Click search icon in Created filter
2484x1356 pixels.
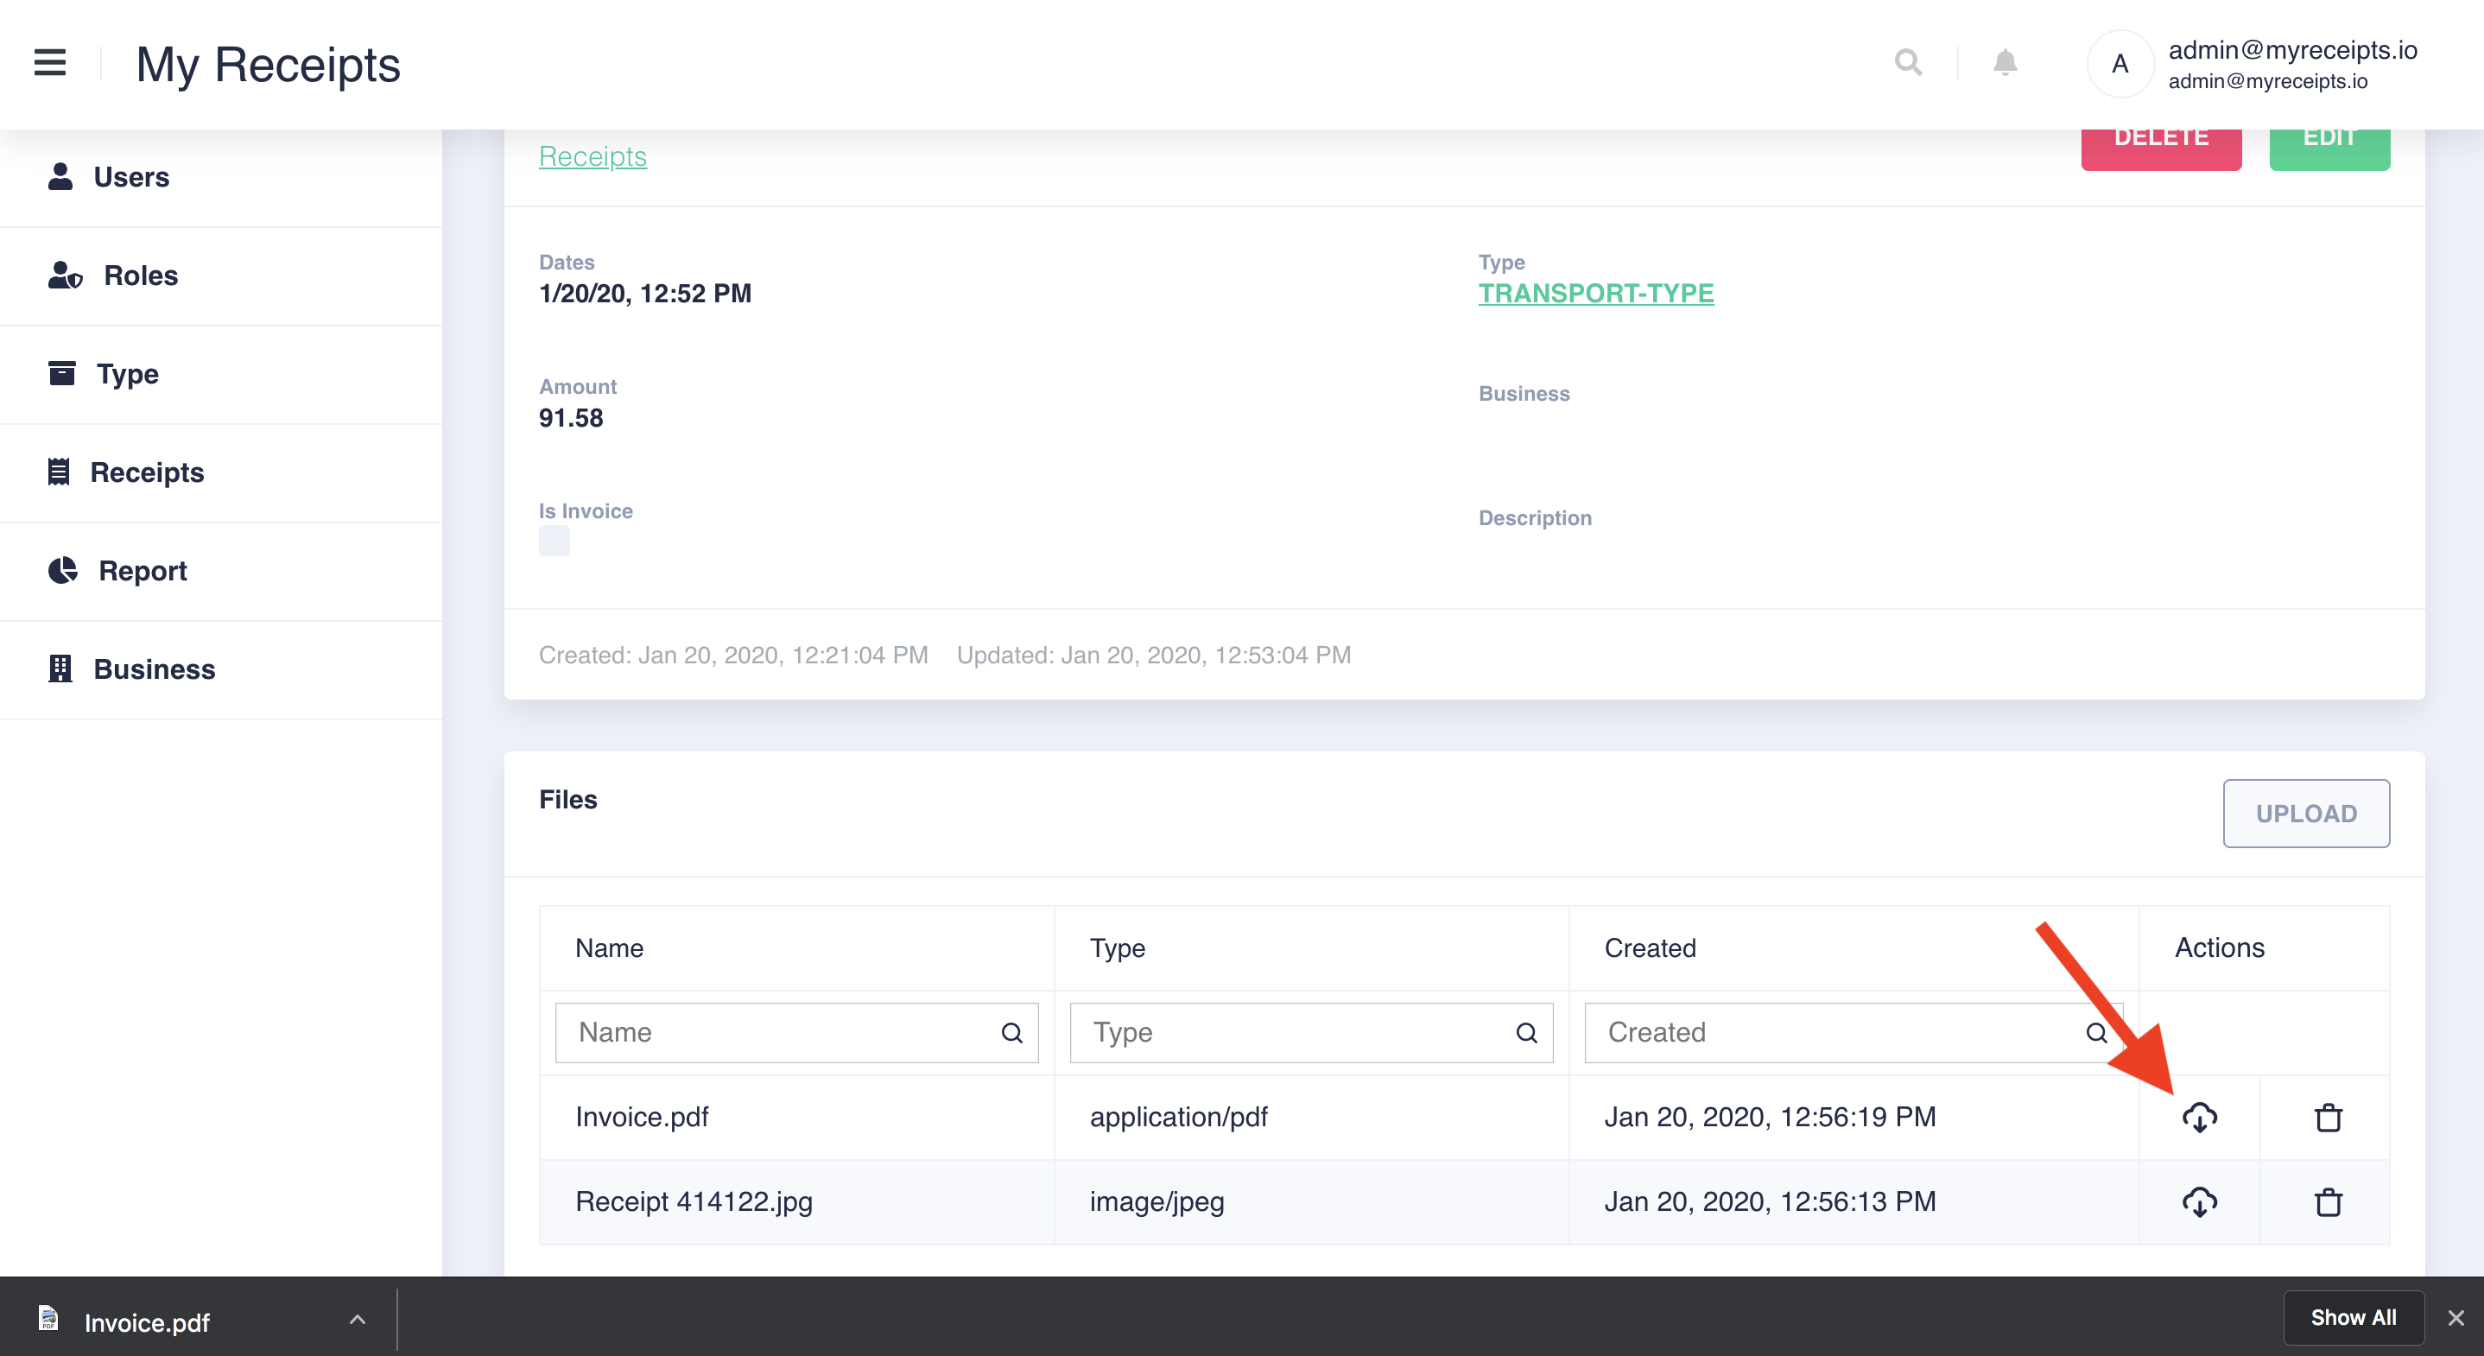click(x=2096, y=1033)
